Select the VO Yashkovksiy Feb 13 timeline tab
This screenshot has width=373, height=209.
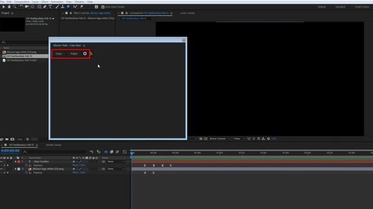[22, 145]
